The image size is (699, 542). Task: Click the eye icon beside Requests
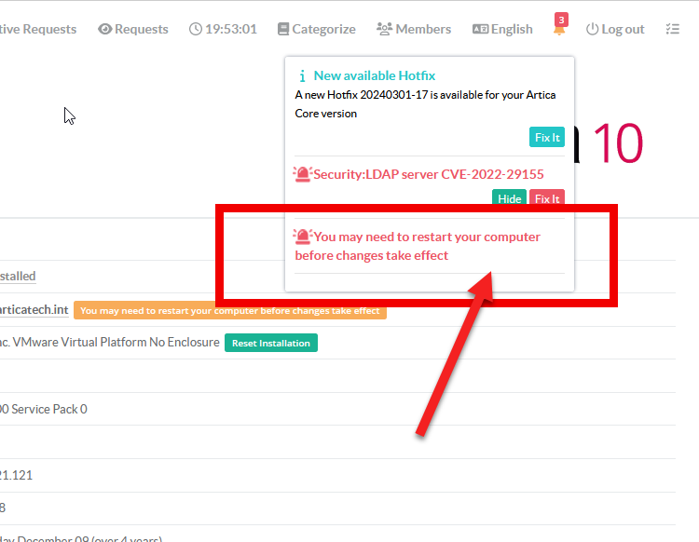click(104, 29)
